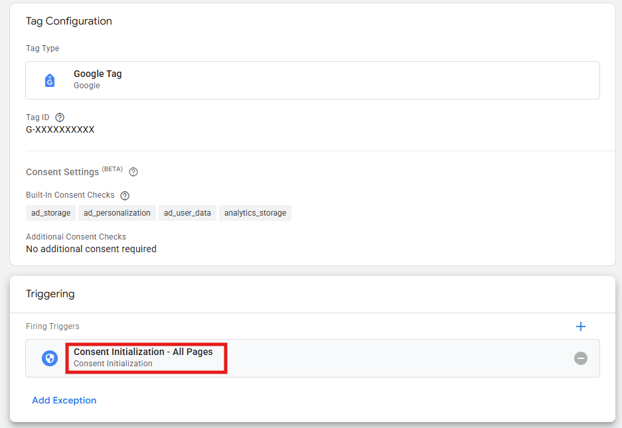
Task: Open the Tag ID help icon
Action: [x=60, y=117]
